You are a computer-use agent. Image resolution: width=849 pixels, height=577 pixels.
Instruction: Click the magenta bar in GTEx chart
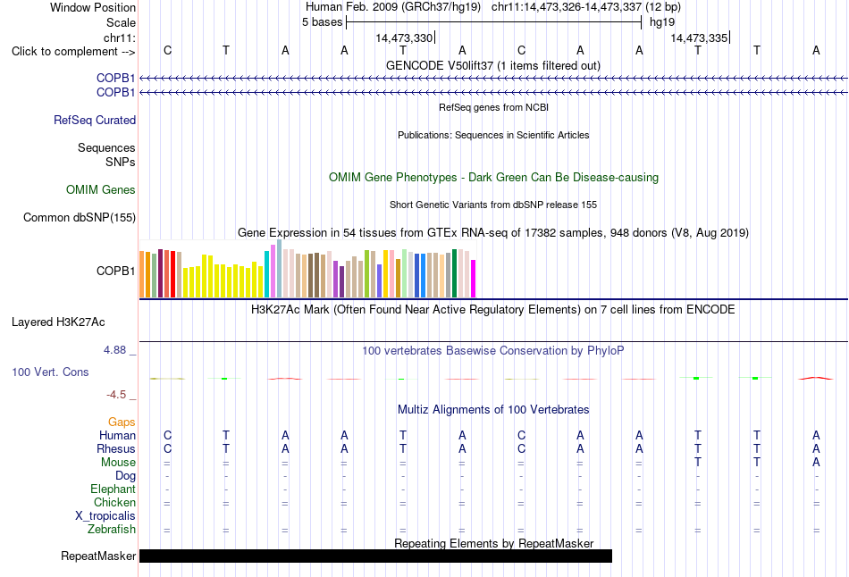[473, 279]
